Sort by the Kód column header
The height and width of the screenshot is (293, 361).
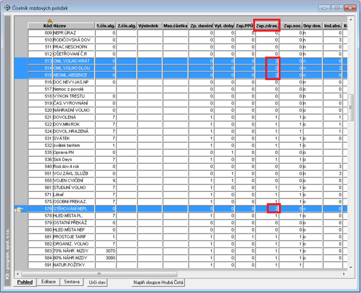40,26
